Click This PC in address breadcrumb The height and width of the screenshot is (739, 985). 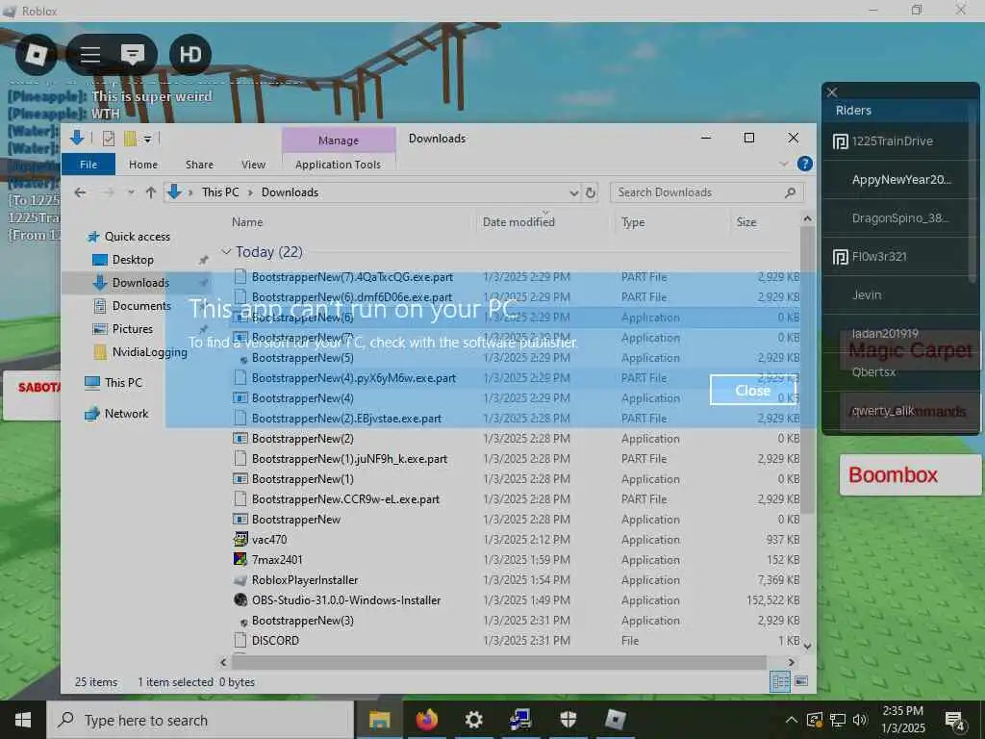pyautogui.click(x=220, y=192)
